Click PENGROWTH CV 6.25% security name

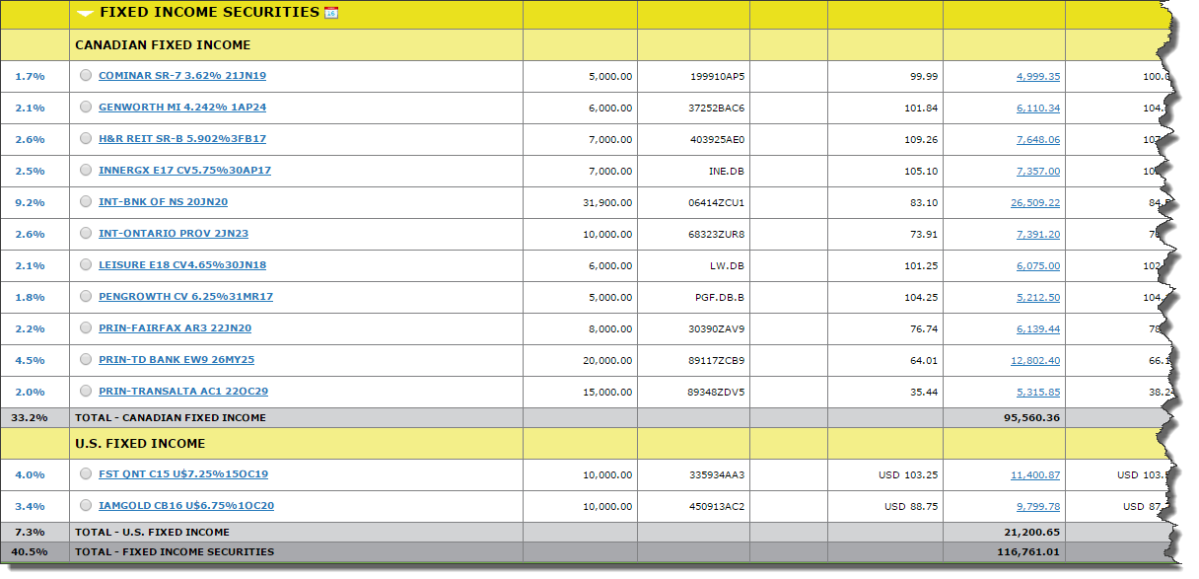(185, 297)
